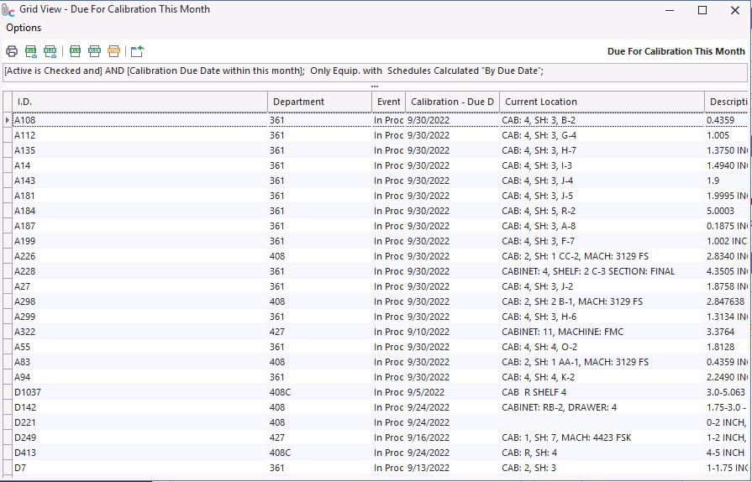
Task: Click the application icon in title bar
Action: tap(8, 10)
